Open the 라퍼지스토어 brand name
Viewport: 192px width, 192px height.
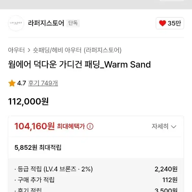[x=46, y=23]
